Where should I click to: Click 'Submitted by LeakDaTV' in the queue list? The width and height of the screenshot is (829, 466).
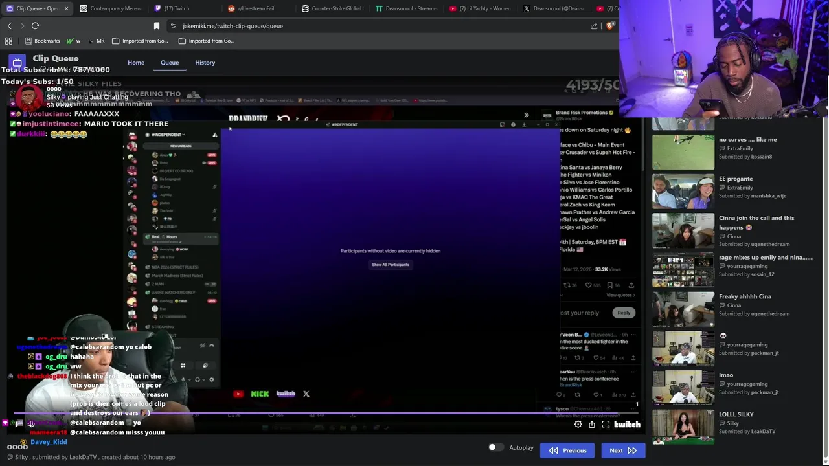[747, 431]
